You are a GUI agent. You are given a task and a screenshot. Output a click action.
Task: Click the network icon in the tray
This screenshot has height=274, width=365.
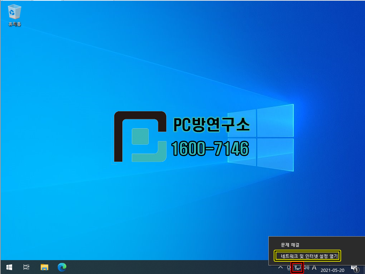[x=298, y=268]
